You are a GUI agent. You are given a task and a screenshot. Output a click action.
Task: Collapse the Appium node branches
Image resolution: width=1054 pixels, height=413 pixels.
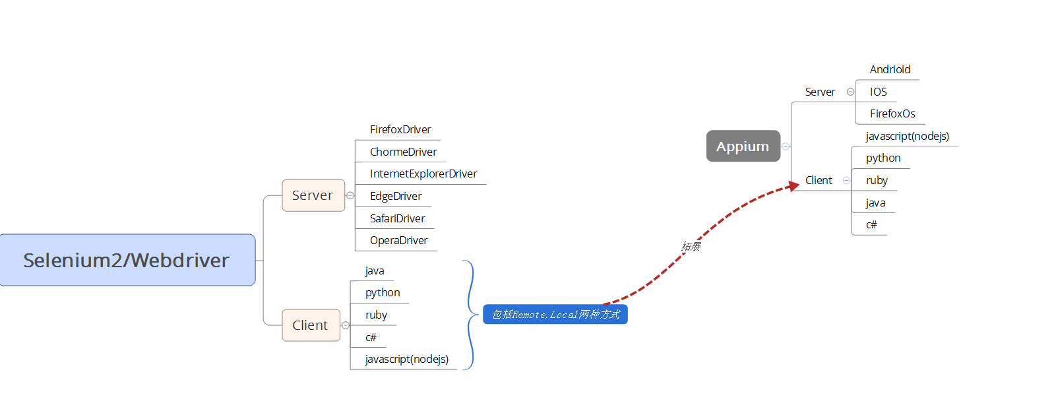tap(786, 146)
